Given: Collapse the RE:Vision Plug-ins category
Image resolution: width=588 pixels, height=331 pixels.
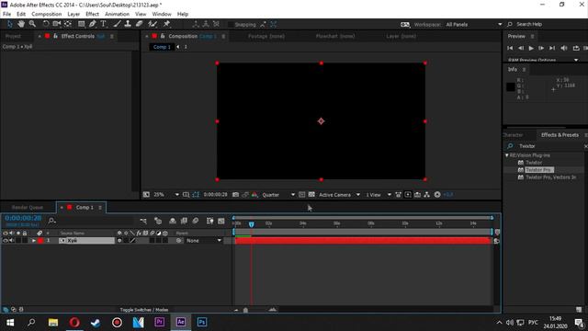Looking at the screenshot, I should point(507,155).
